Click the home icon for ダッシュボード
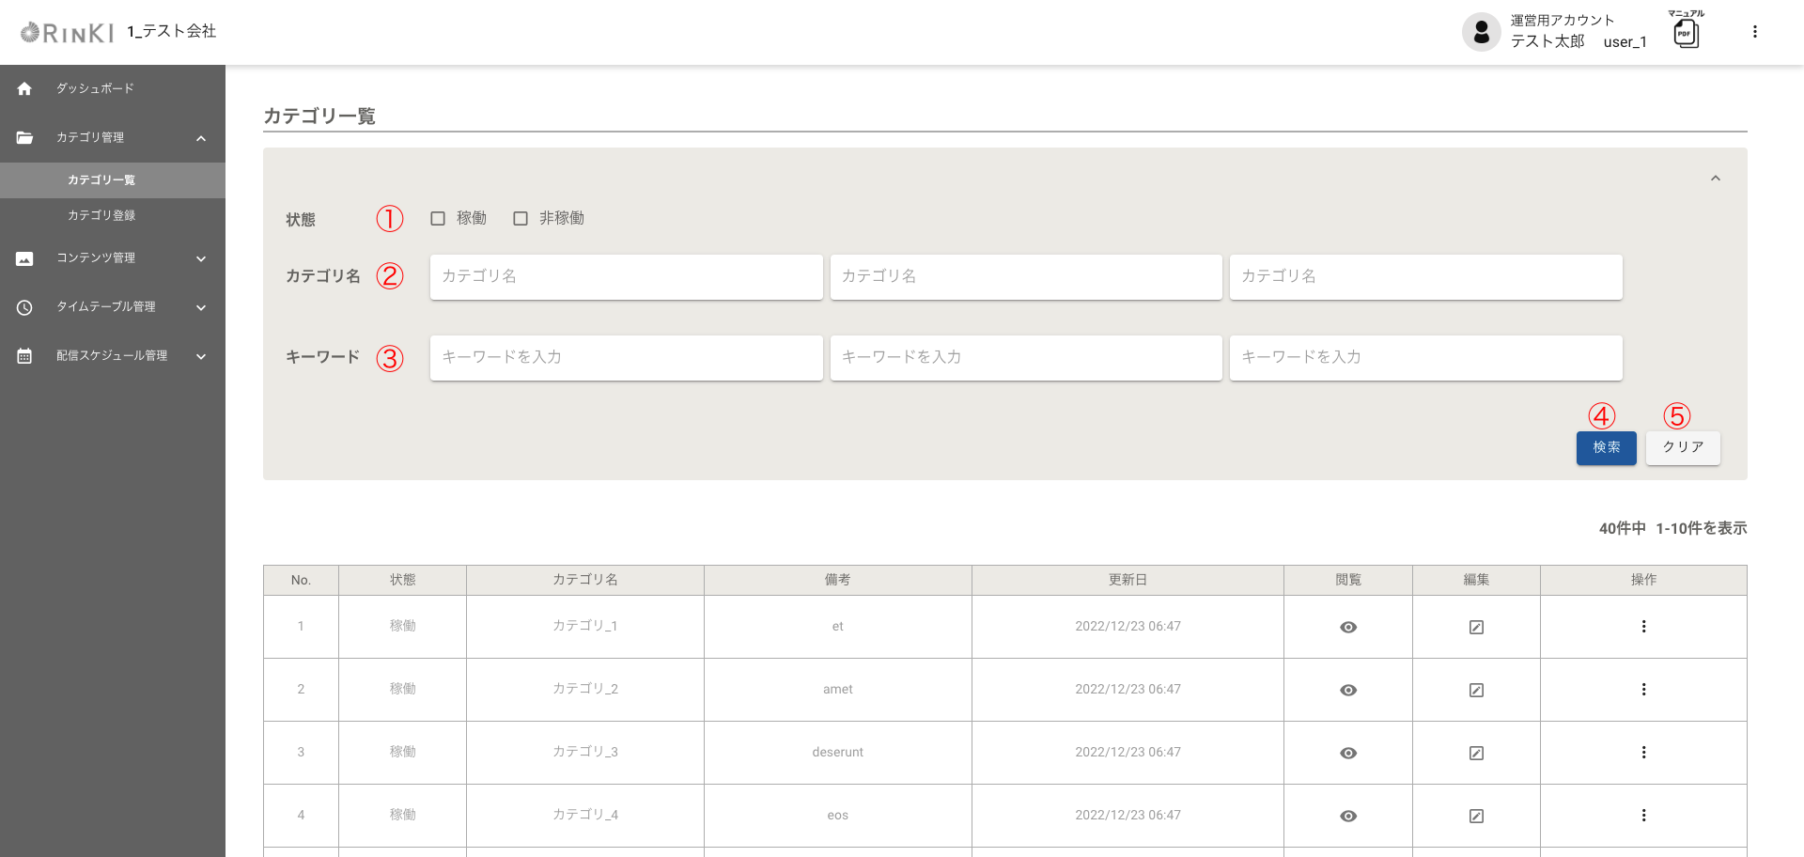 coord(24,88)
